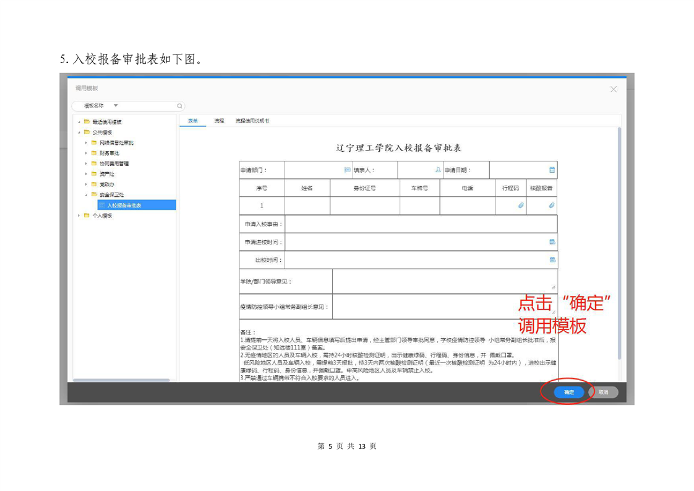Open the calendar icon for 申请日期
Screen dimensions: 694x491
point(552,170)
